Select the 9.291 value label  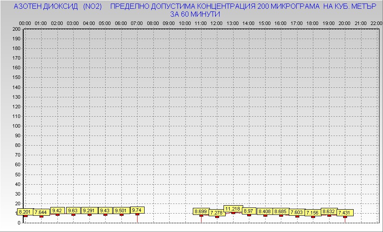pyautogui.click(x=89, y=211)
